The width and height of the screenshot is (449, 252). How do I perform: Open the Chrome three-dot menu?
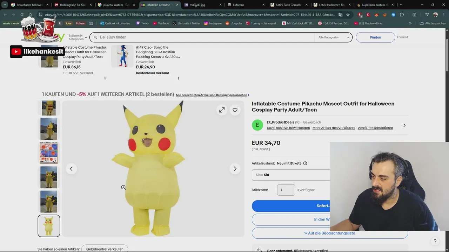tap(443, 15)
